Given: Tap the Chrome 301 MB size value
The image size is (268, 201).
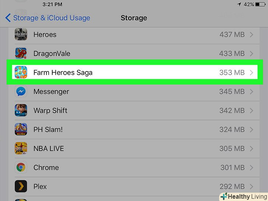Looking at the screenshot, I should click(232, 167).
